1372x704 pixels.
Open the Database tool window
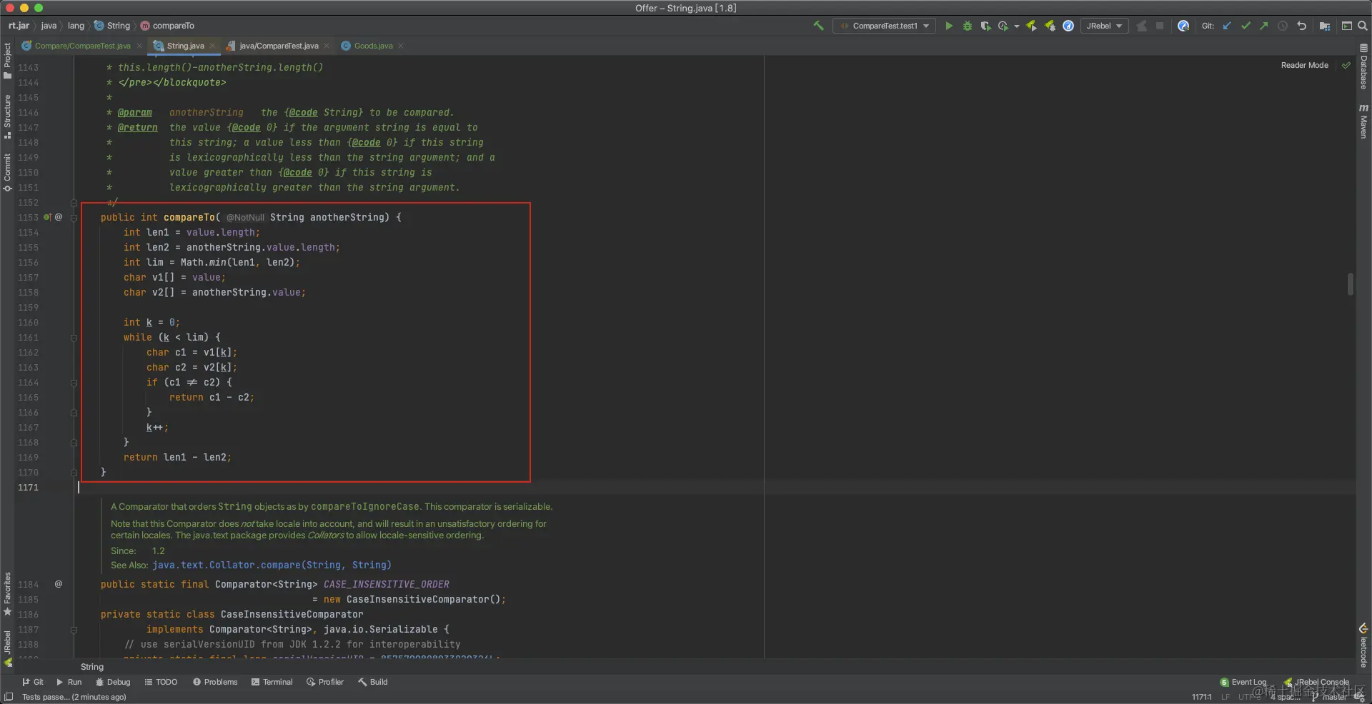pos(1363,66)
